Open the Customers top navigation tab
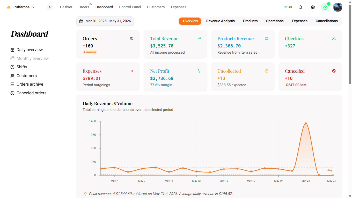The image size is (352, 198). point(156,7)
